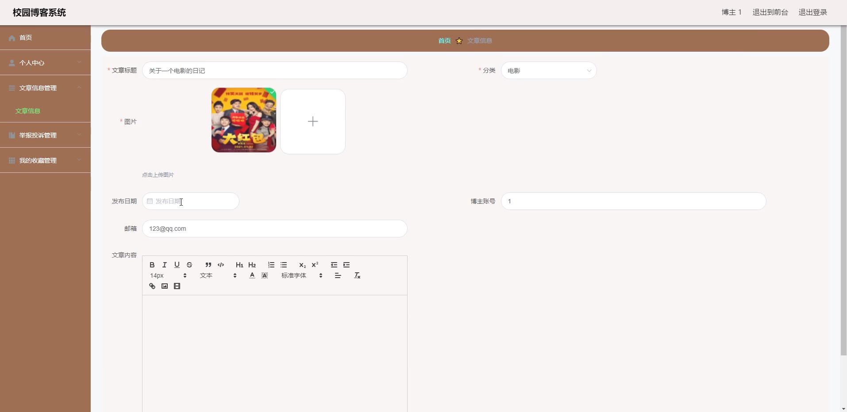Click the 文章信息 breadcrumb text
This screenshot has height=412, width=847.
[x=480, y=41]
